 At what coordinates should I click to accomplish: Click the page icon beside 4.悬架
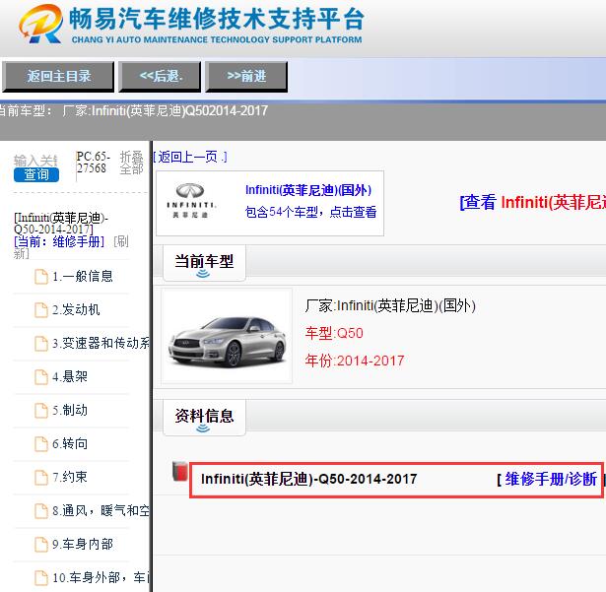41,377
